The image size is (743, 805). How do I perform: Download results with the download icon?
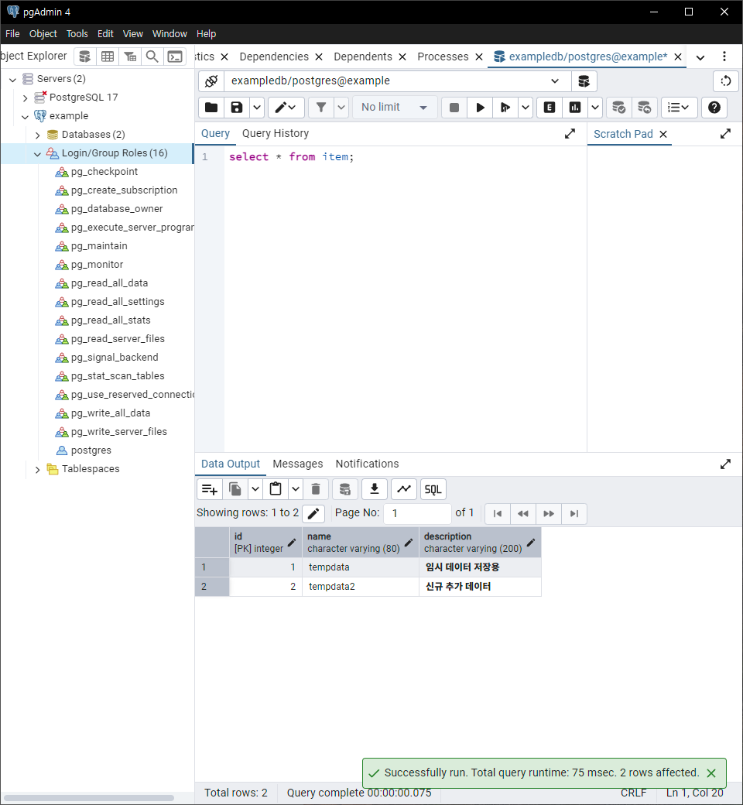[x=375, y=489]
